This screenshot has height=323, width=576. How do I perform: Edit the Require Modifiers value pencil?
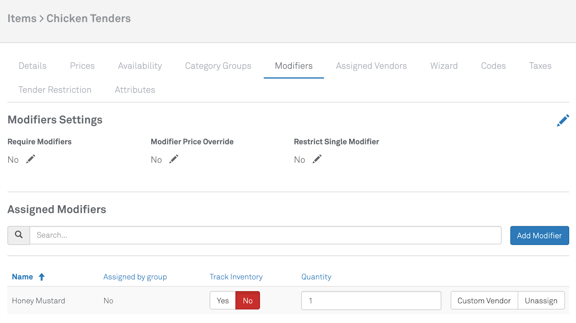[x=31, y=159]
